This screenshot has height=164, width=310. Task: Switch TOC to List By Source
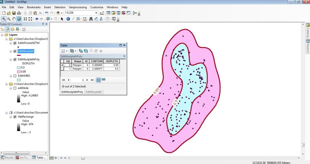(8, 29)
